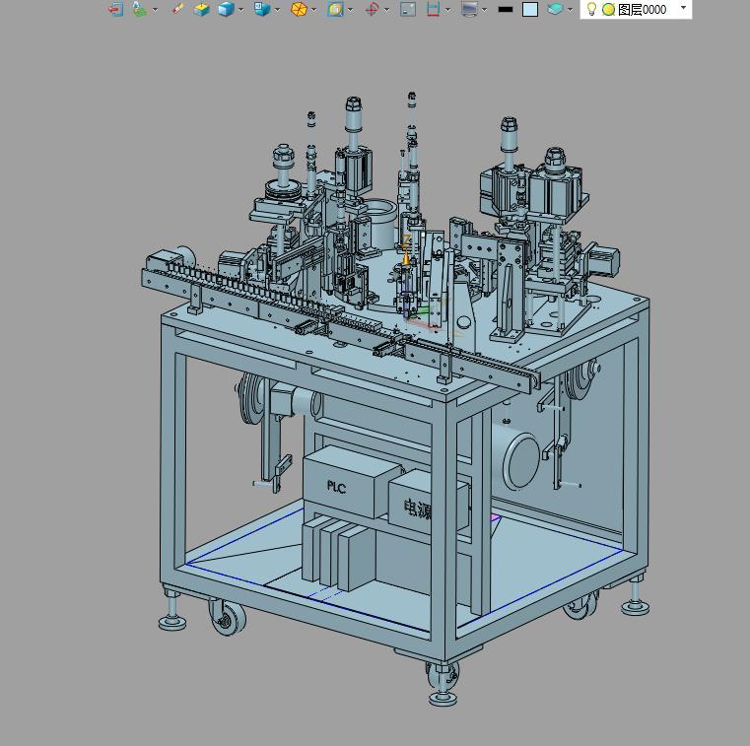Viewport: 750px width, 746px height.
Task: Expand the monitor display icon dropdown
Action: click(x=484, y=10)
